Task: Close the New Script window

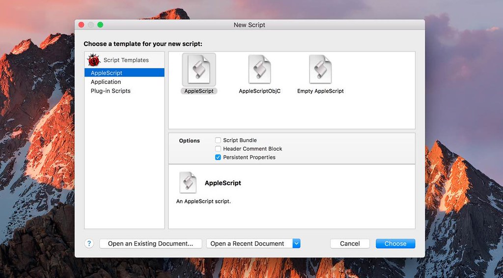Action: click(x=81, y=25)
